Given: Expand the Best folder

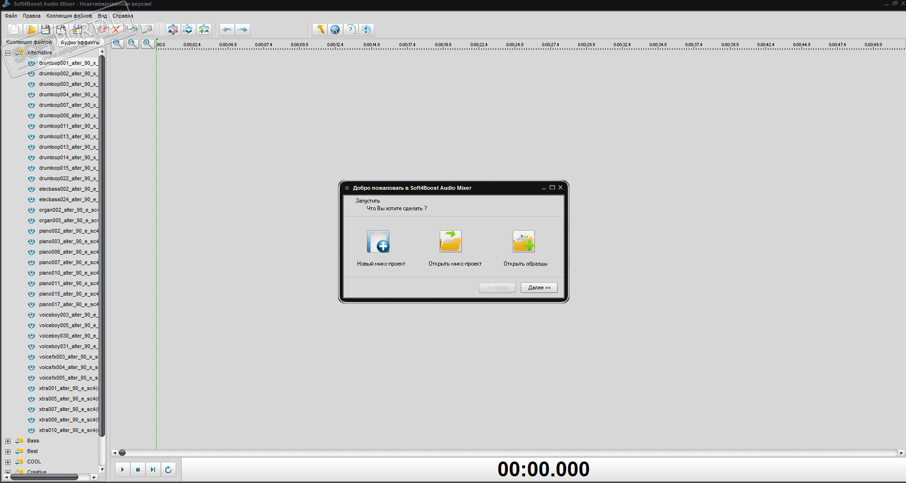Looking at the screenshot, I should coord(8,452).
